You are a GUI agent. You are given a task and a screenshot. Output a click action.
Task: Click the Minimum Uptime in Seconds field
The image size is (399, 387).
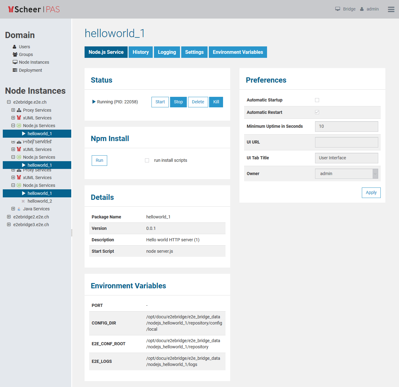[346, 127]
